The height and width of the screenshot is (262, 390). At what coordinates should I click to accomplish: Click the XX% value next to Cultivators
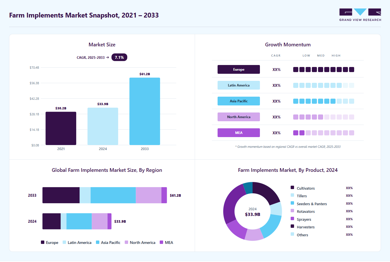tap(349, 188)
